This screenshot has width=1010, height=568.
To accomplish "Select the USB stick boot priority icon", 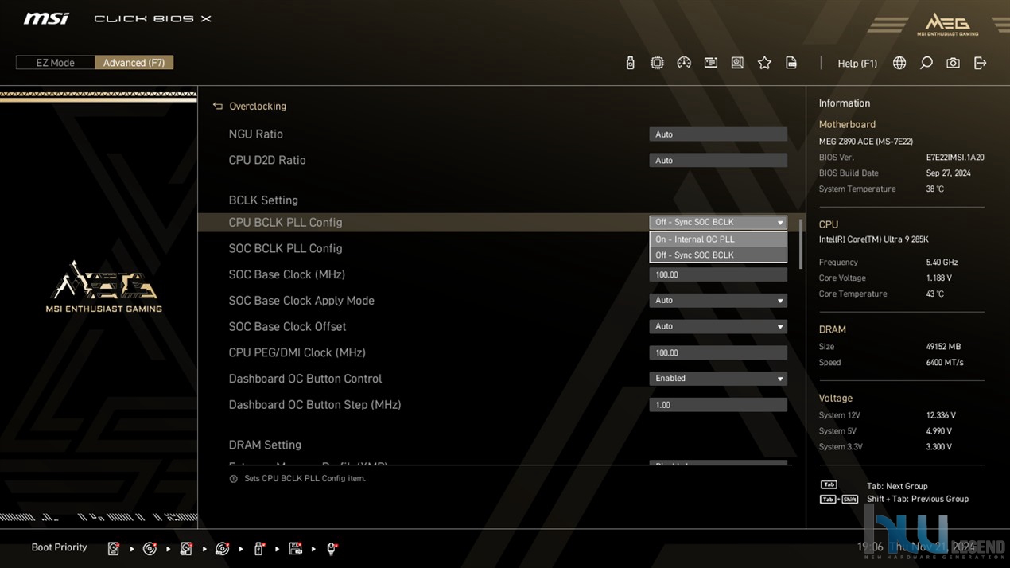I will [258, 548].
